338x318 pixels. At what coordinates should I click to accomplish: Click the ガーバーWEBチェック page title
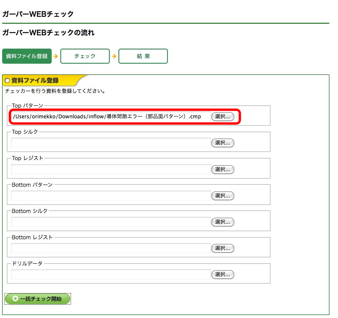[38, 14]
